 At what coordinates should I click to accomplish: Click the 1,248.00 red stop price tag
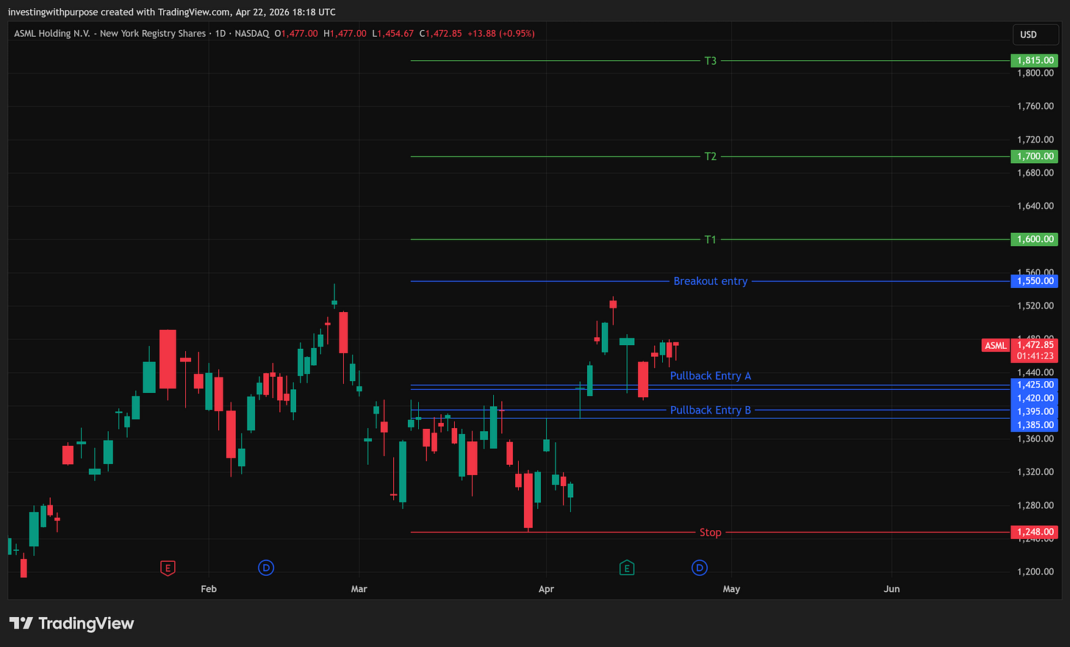tap(1035, 532)
